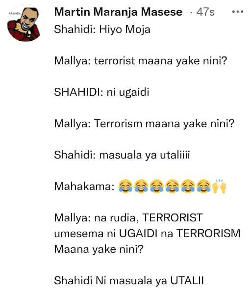Open the 47s tweet timestamp

pyautogui.click(x=205, y=12)
